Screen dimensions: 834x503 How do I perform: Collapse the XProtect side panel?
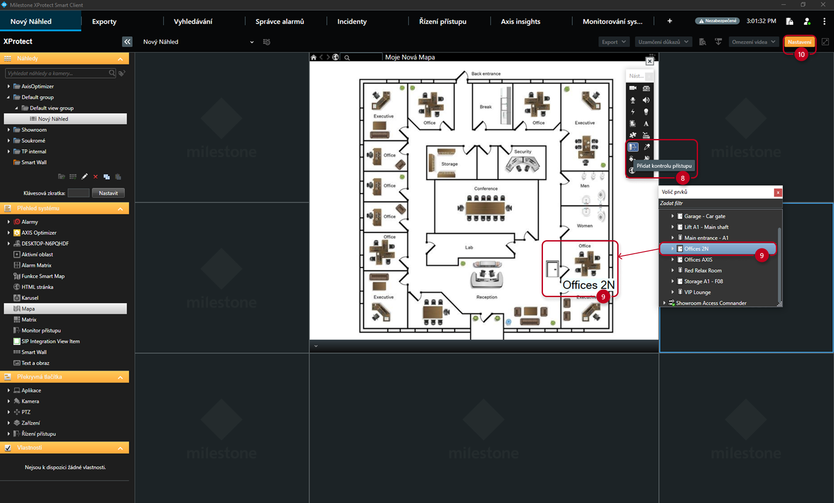(x=127, y=42)
